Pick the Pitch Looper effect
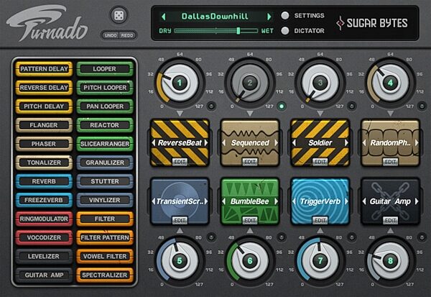This screenshot has width=431, height=297. pyautogui.click(x=105, y=88)
